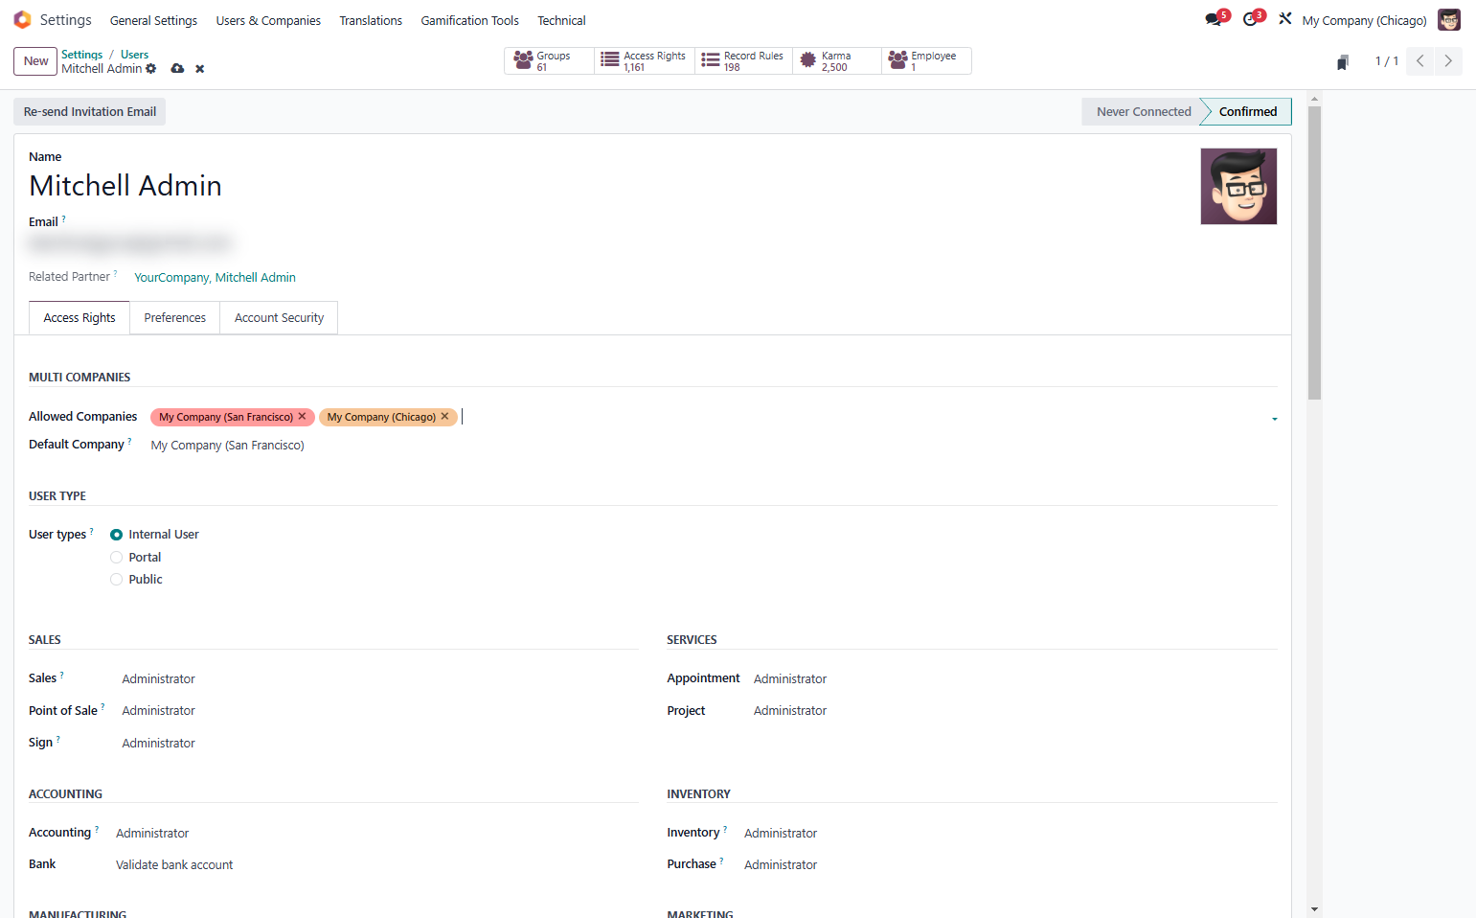
Task: Open the Users & Companies menu
Action: 268,20
